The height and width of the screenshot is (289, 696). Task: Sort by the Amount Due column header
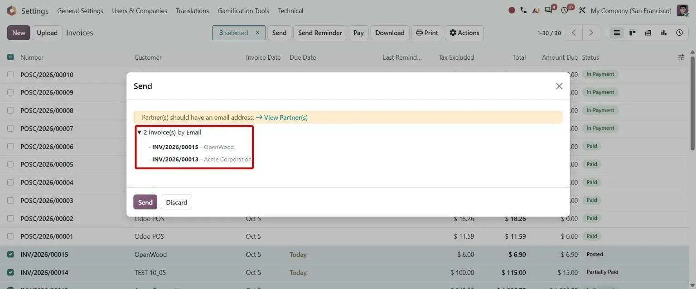560,57
